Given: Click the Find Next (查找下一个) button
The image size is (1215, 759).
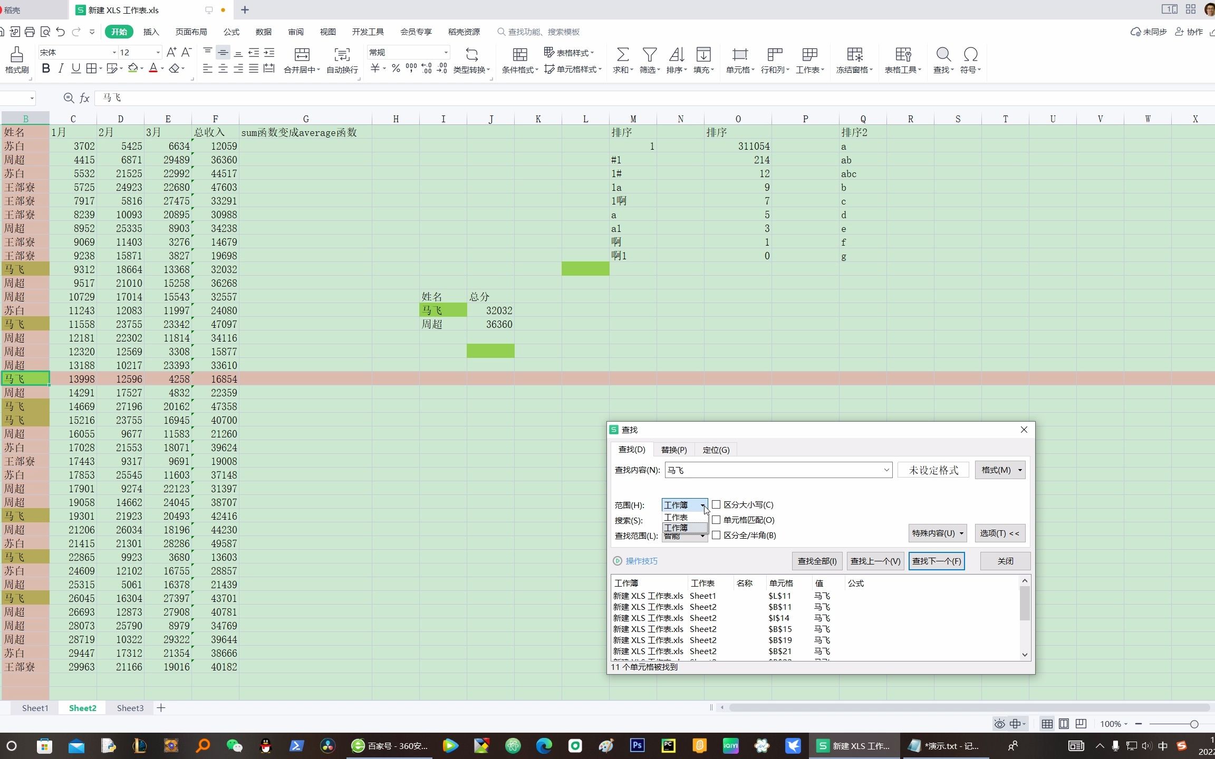Looking at the screenshot, I should [x=937, y=561].
